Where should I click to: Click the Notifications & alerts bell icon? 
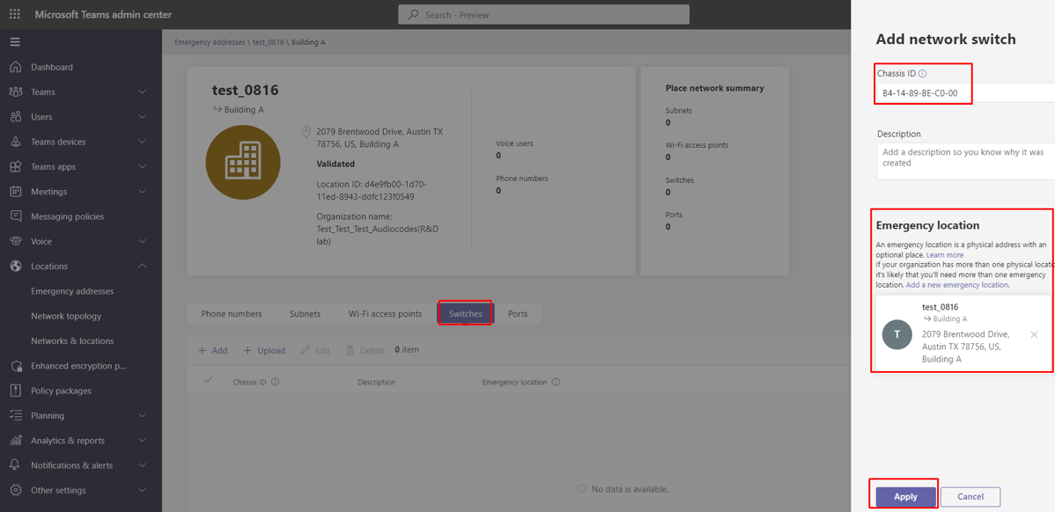coord(16,465)
